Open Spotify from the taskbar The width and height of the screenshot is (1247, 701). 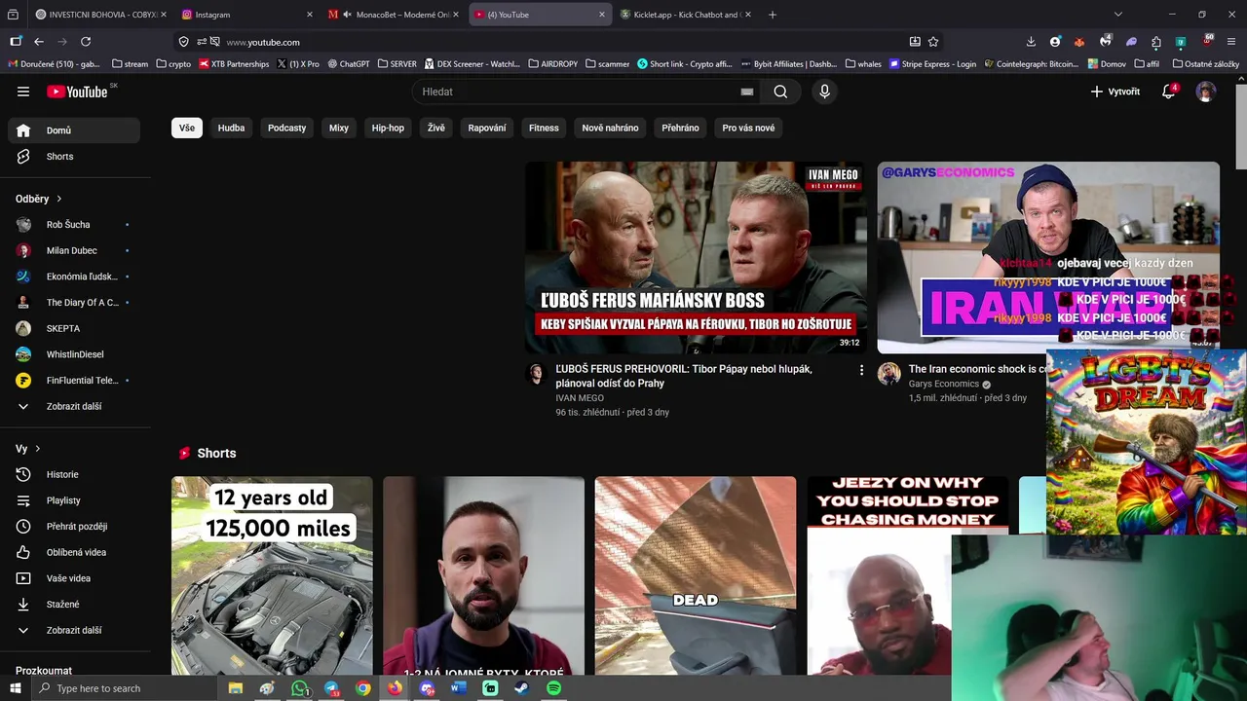[x=553, y=688]
